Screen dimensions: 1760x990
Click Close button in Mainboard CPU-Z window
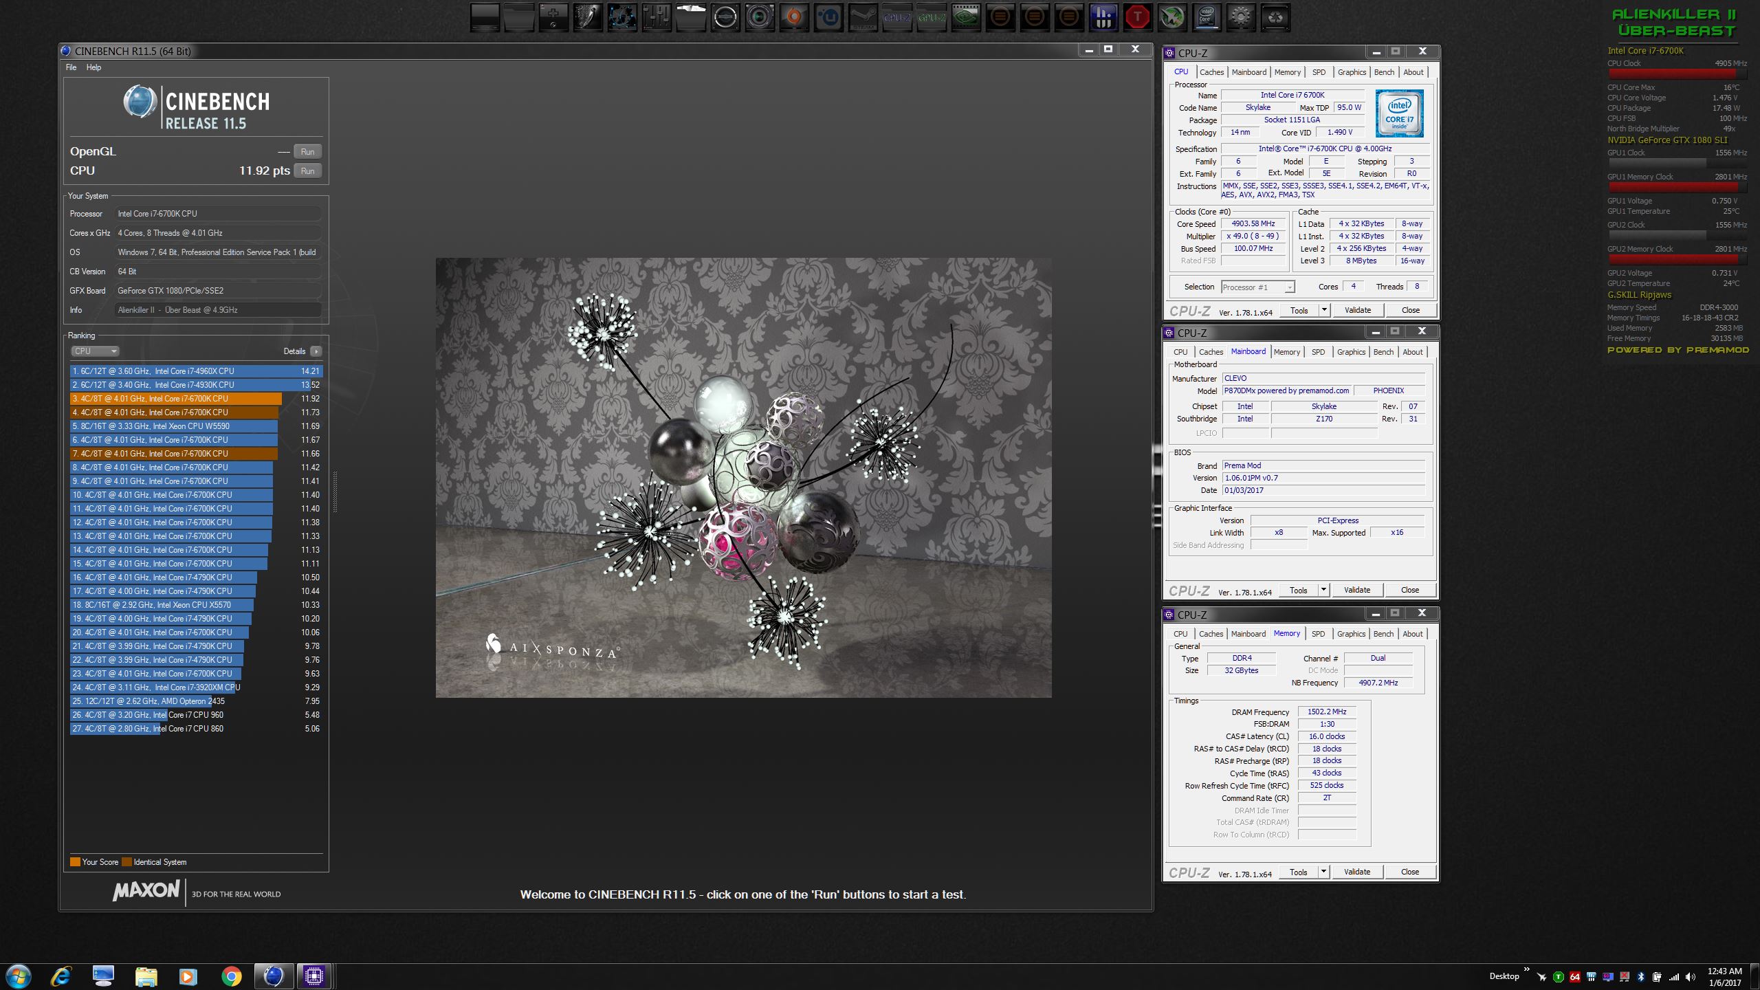[1410, 590]
